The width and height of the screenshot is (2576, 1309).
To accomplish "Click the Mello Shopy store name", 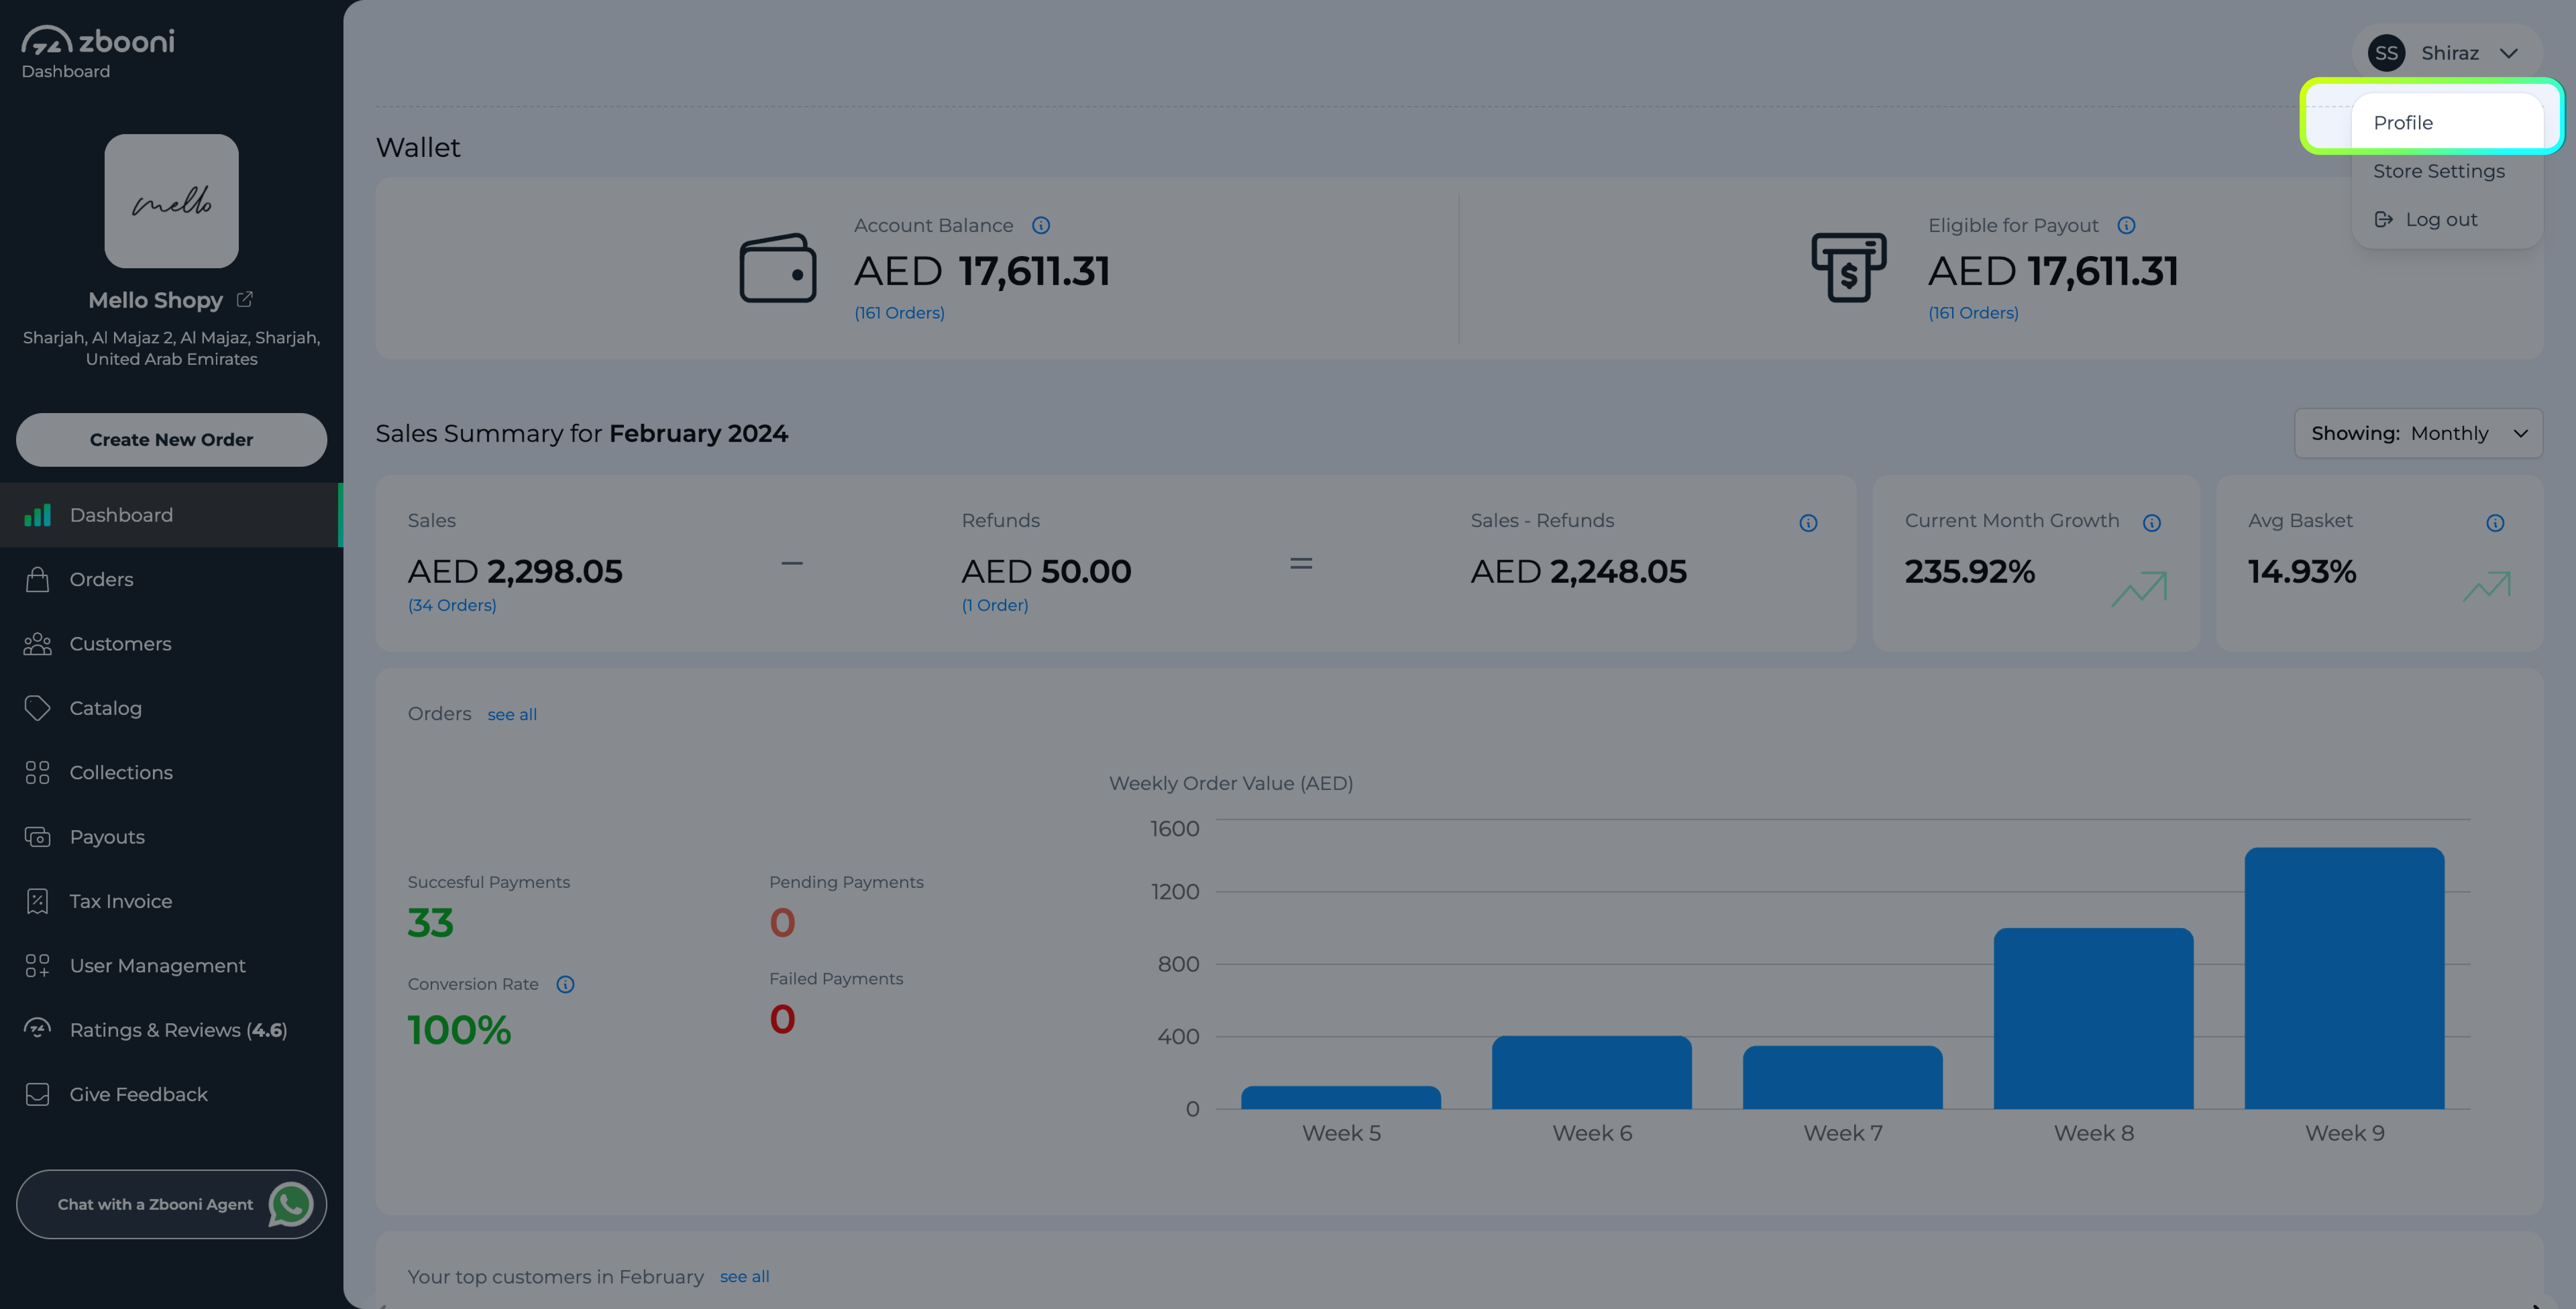I will [x=155, y=300].
